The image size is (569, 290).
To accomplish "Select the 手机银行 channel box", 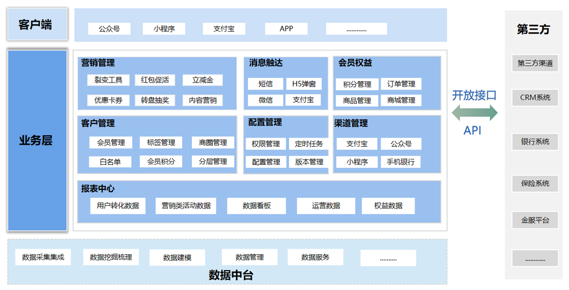I will point(401,161).
